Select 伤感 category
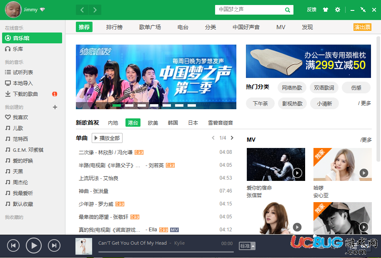381x258 pixels. [356, 88]
